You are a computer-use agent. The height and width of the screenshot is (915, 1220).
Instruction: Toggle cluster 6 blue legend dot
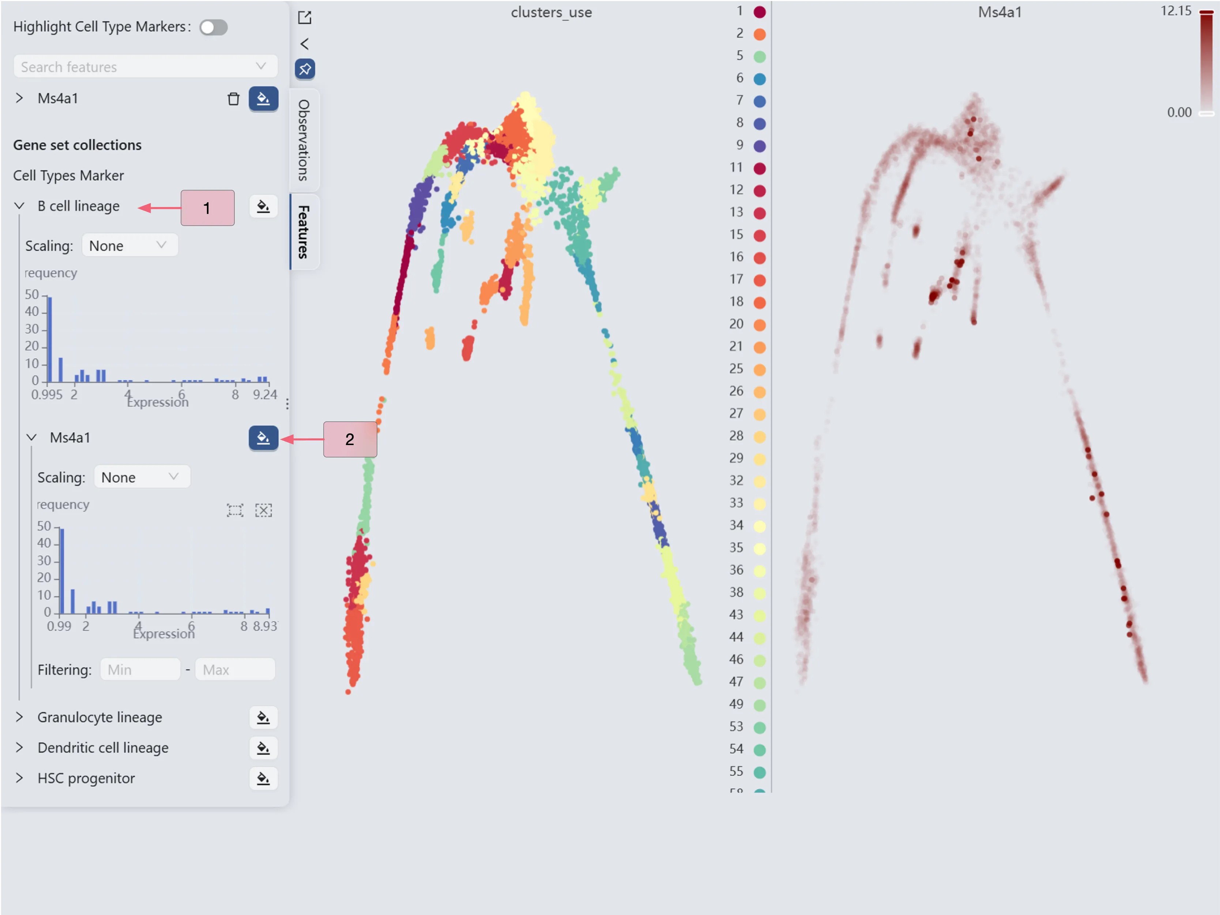[760, 79]
